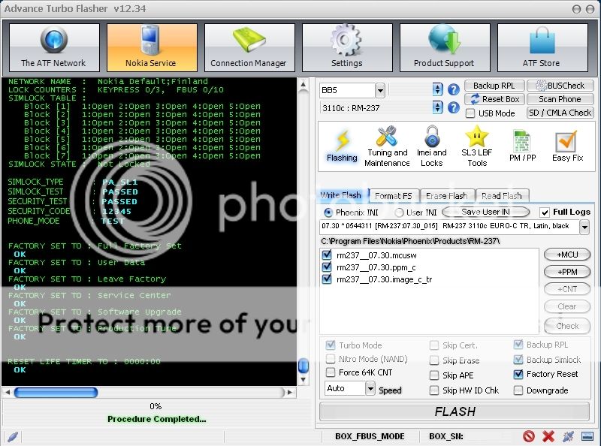Enable Force 64K CNT option
601x446 pixels.
point(330,372)
